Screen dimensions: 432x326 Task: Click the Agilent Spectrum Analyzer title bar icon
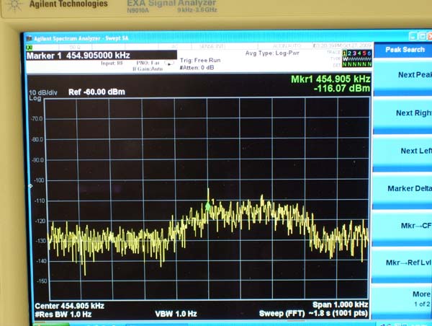click(x=29, y=38)
